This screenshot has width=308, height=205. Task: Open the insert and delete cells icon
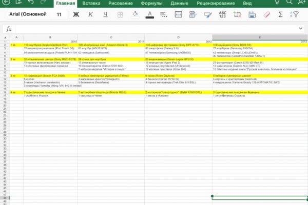pos(237,14)
